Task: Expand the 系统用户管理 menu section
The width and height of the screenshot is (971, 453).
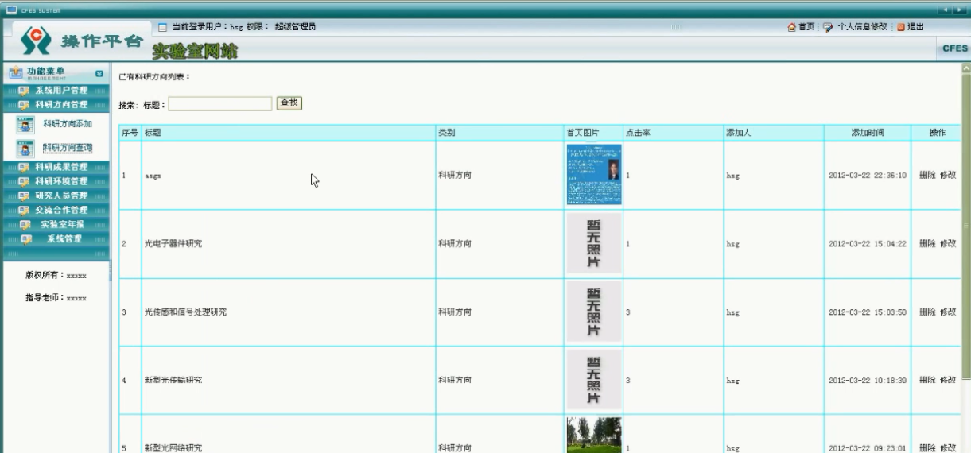Action: (55, 91)
